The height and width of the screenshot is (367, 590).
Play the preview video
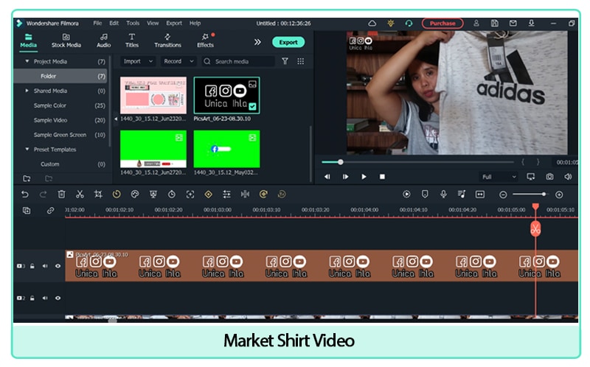pyautogui.click(x=364, y=177)
